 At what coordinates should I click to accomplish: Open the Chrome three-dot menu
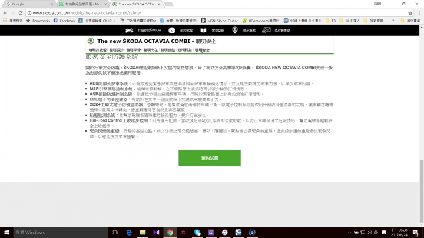click(419, 13)
